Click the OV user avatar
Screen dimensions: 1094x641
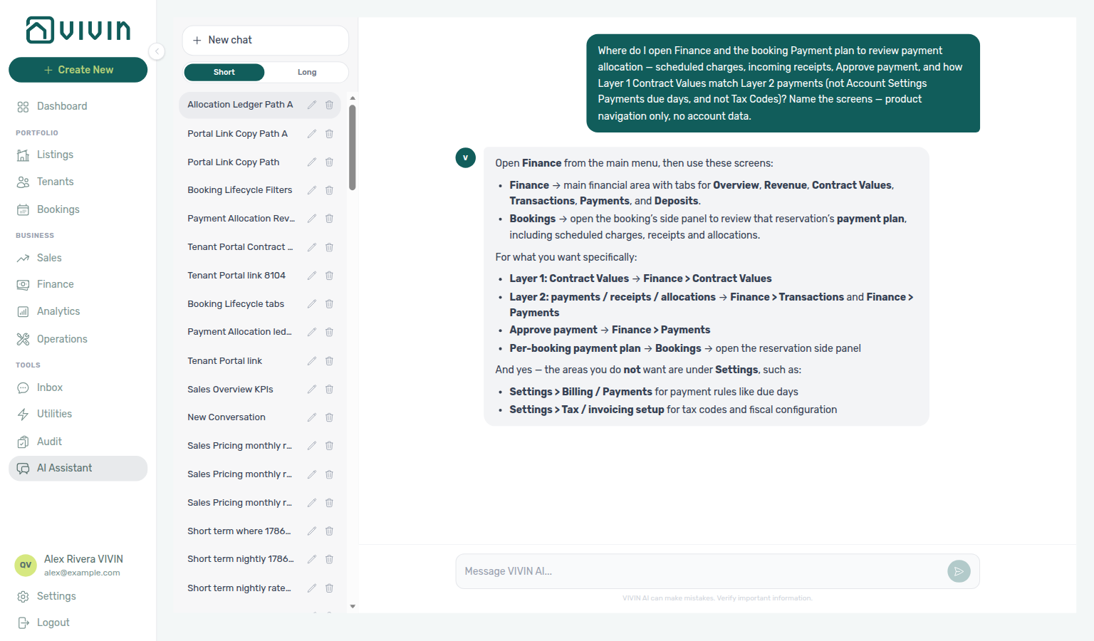point(26,566)
